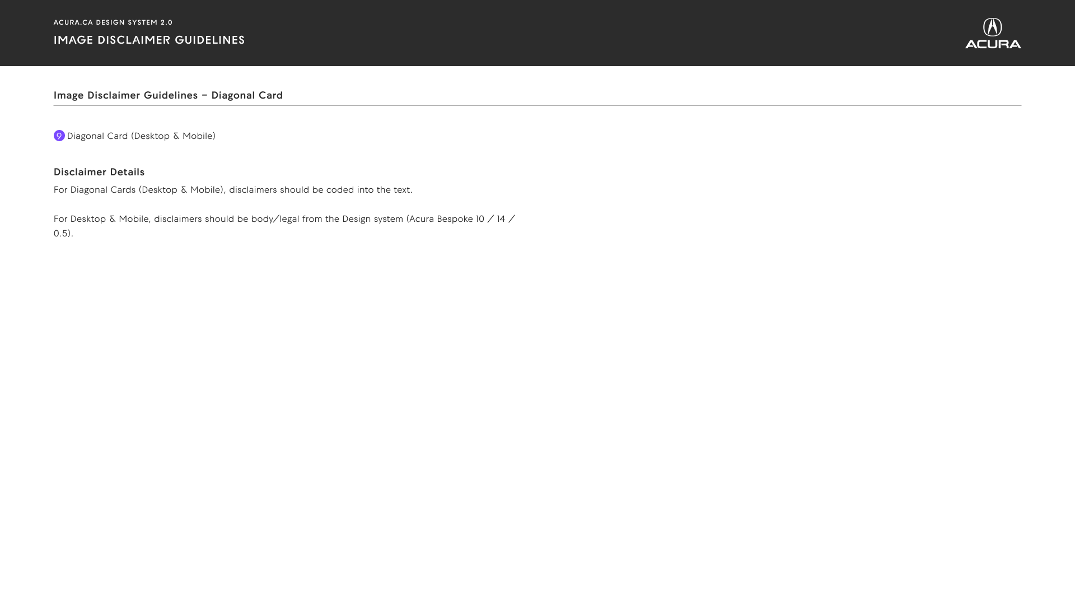Click 'Image Disclaimer Guidelines – Diagonal Card' section heading
The width and height of the screenshot is (1075, 605).
169,95
